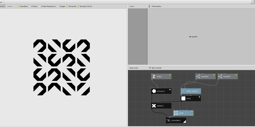The width and height of the screenshot is (255, 127).
Task: Click the delete1 node label
Action: (x=160, y=106)
